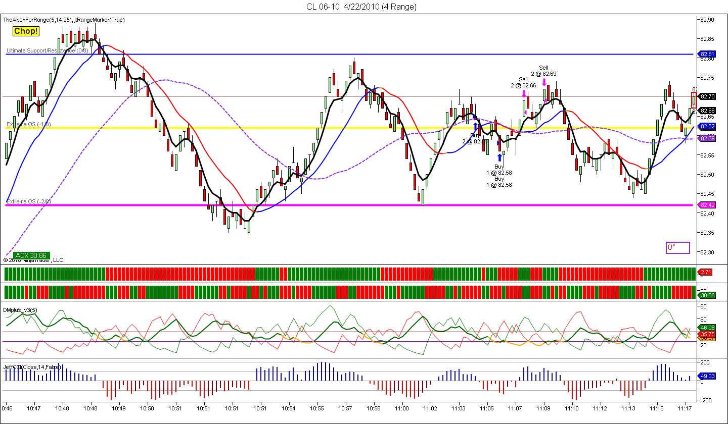Click the 82.45 price axis label

tap(707, 194)
